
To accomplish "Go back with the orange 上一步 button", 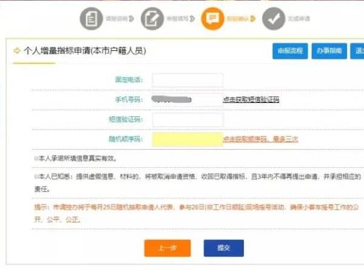I will pyautogui.click(x=167, y=248).
